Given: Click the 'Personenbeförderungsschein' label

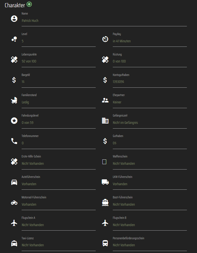Looking at the screenshot, I should point(129,238).
